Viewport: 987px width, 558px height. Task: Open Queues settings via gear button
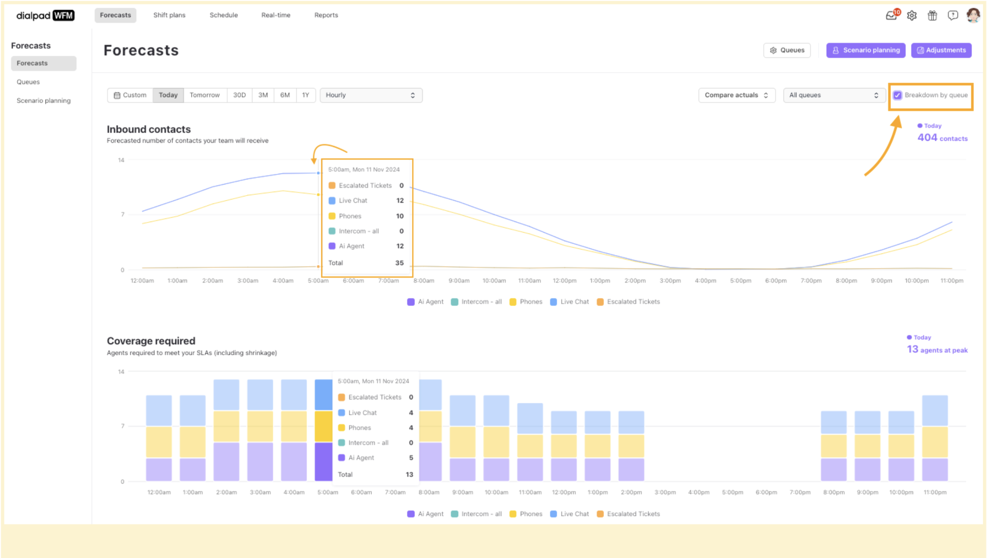(x=787, y=50)
